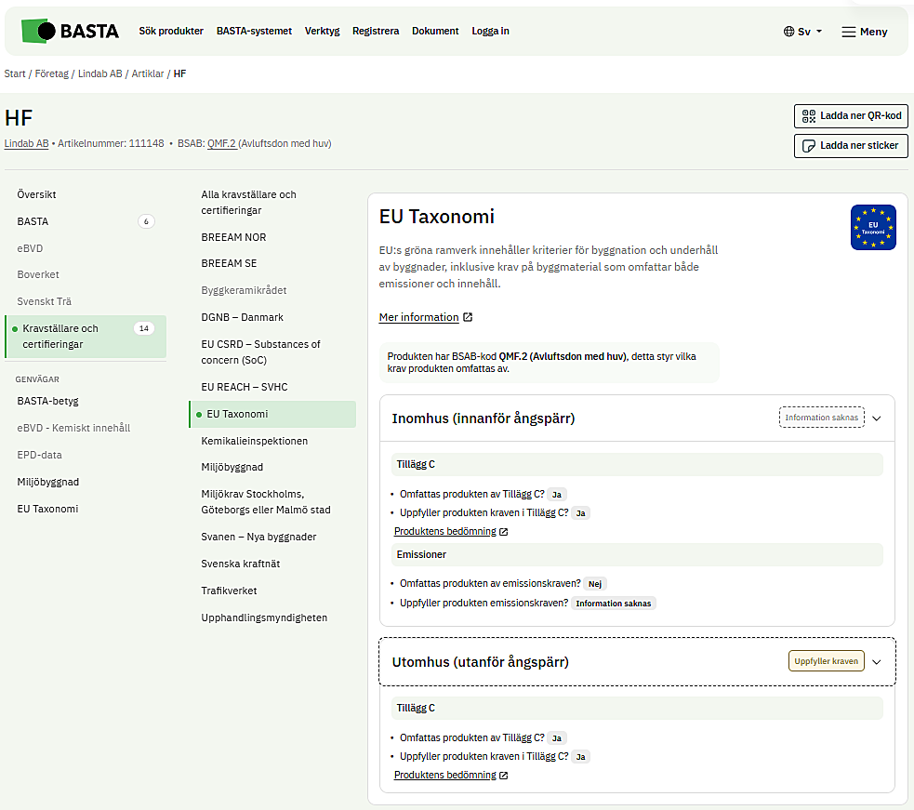
Task: Click Inomhus (innanför ångspärr) heading
Action: [x=483, y=418]
